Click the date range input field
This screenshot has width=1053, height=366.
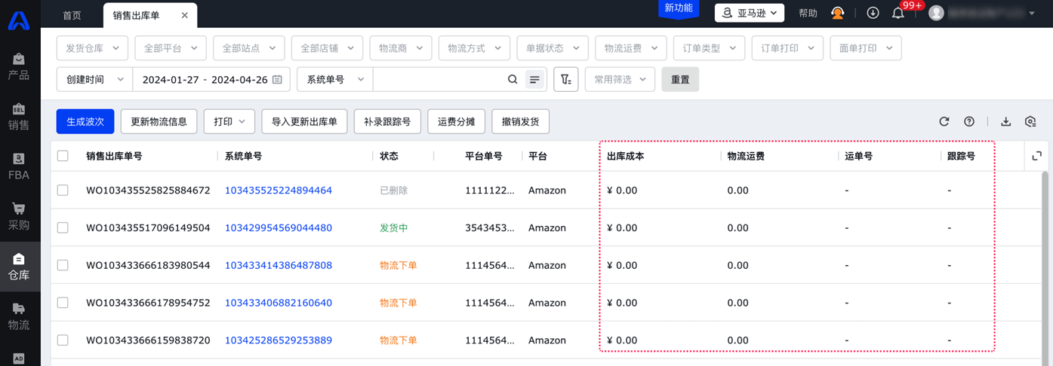[x=205, y=79]
